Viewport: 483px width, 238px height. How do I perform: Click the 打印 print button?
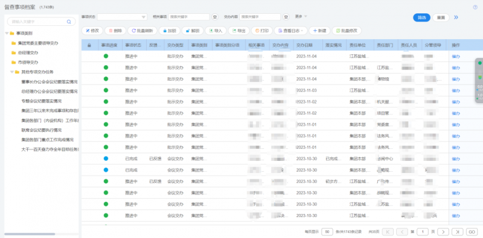(x=262, y=31)
